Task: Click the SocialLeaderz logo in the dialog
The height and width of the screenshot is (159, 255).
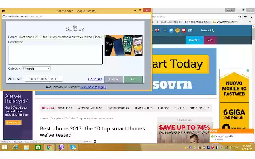Action: click(x=75, y=28)
